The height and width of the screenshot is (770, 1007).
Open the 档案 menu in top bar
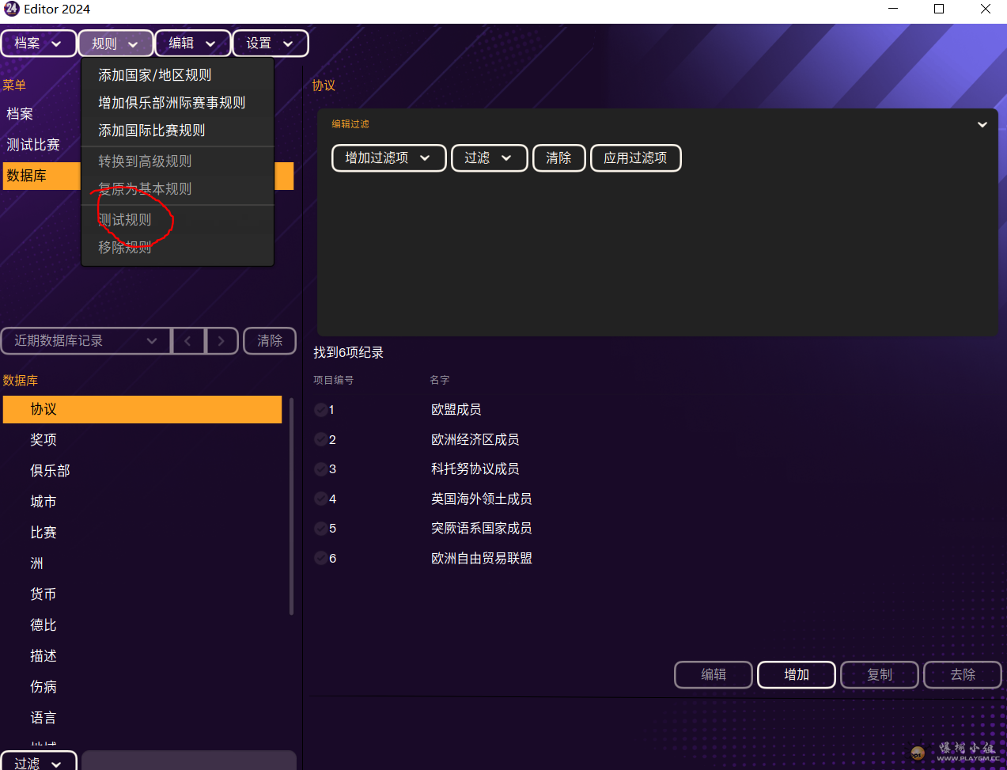pos(38,44)
